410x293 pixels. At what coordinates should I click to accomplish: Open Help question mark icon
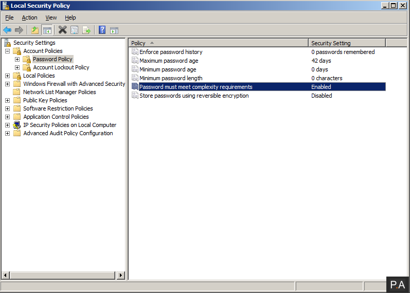[x=102, y=30]
